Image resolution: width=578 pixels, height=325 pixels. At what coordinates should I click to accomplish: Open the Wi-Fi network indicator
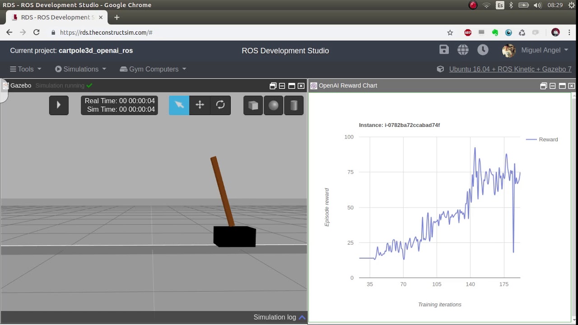pyautogui.click(x=486, y=5)
